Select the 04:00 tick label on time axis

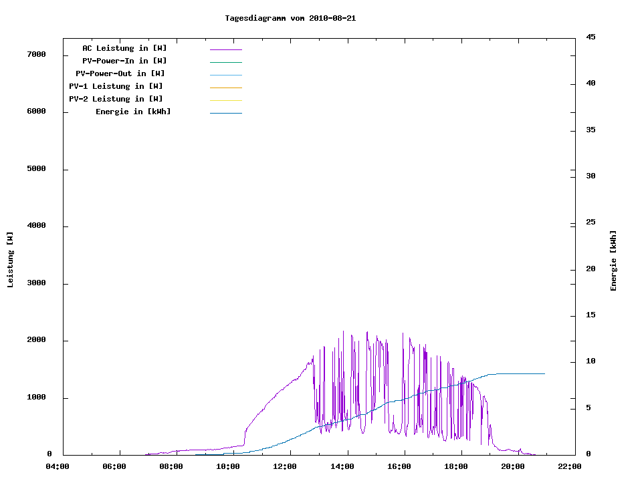(x=58, y=466)
